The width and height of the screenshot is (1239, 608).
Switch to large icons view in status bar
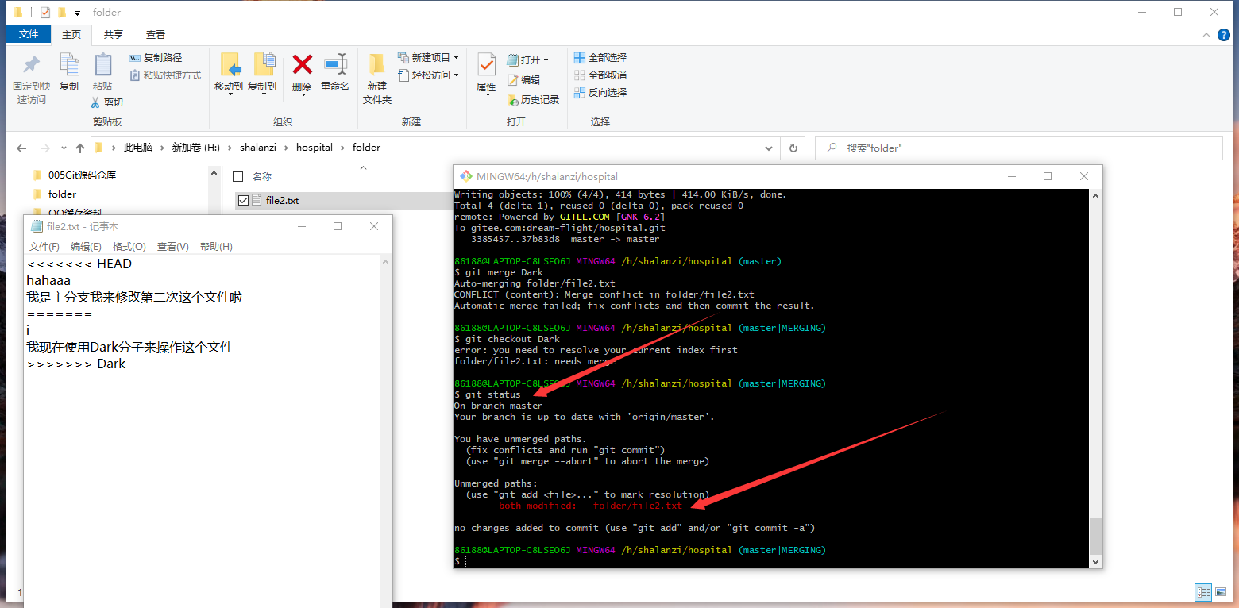[1220, 592]
